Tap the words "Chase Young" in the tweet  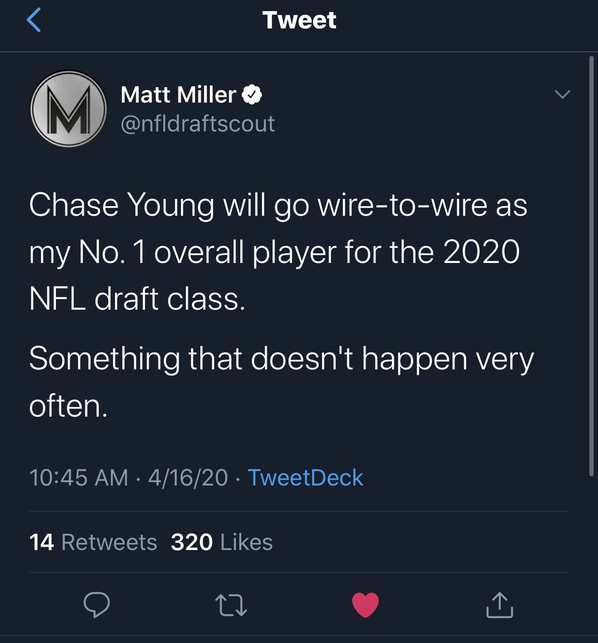(x=121, y=205)
